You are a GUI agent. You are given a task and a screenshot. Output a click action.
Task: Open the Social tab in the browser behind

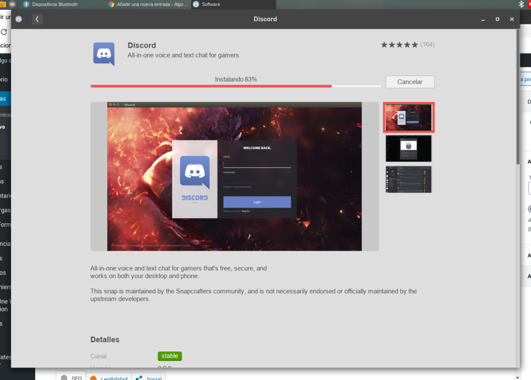pos(149,377)
